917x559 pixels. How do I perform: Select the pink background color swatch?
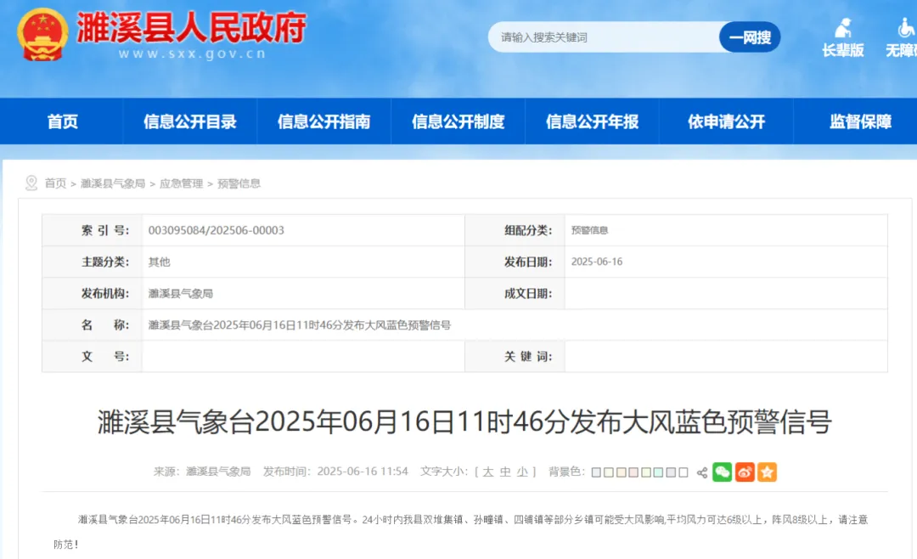633,472
